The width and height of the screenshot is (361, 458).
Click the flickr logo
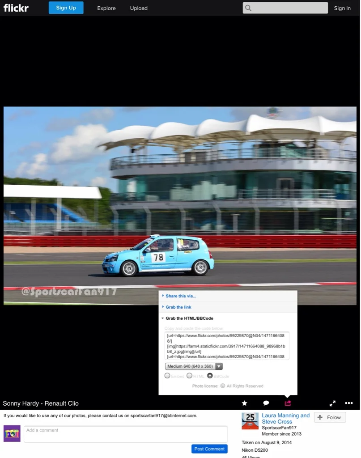click(x=16, y=8)
